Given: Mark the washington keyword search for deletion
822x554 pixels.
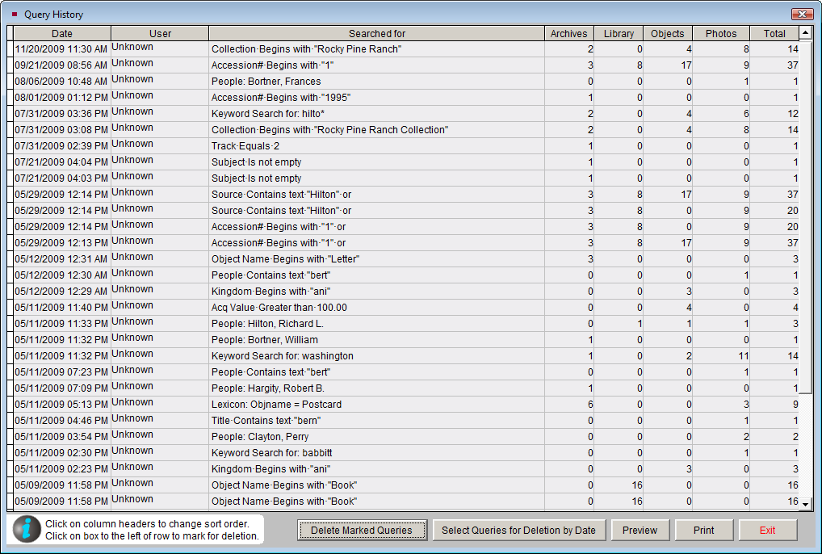Looking at the screenshot, I should point(10,356).
